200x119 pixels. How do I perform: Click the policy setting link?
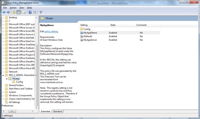(51, 31)
